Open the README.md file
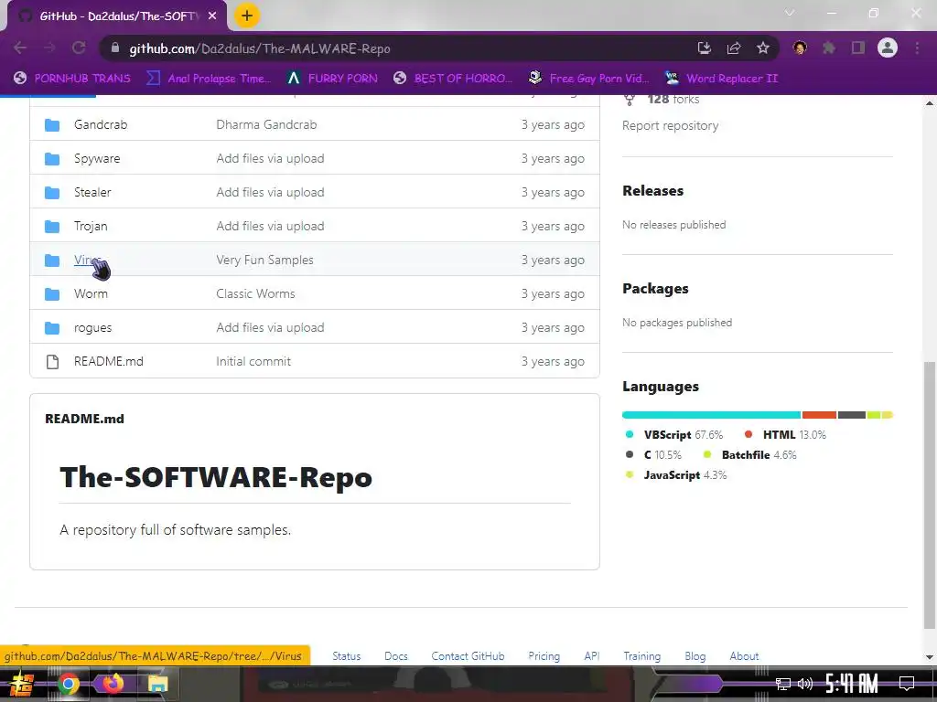Viewport: 937px width, 702px height. click(109, 361)
